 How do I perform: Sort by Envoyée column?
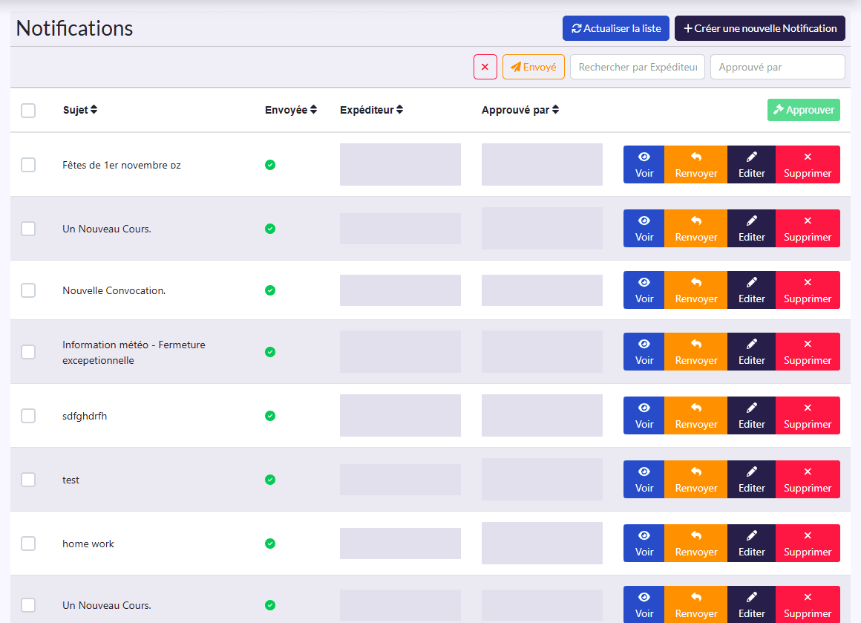[291, 110]
